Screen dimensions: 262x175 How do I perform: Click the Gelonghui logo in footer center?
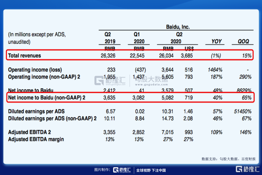point(122,170)
